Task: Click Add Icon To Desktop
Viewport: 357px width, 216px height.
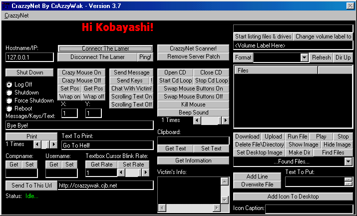Action: coord(293,196)
